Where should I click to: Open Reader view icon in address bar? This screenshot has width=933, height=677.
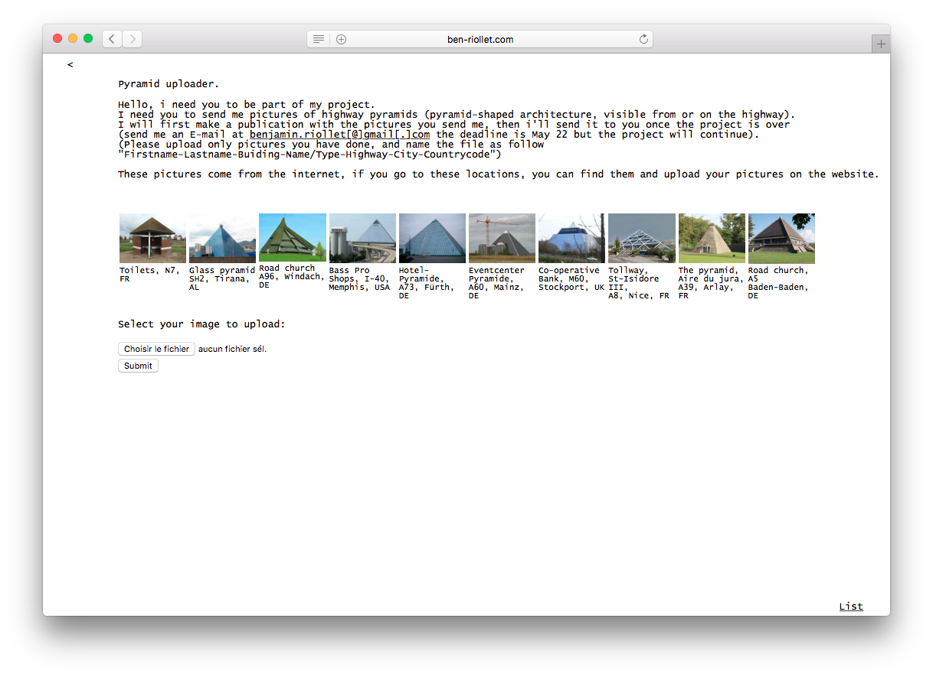[319, 39]
